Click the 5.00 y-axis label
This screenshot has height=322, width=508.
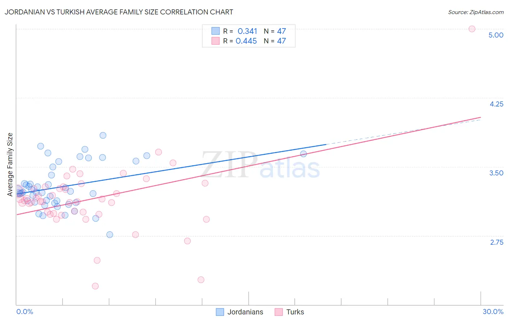[x=496, y=35]
